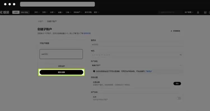Open the blue link below 创建子账户 heading

87,33
